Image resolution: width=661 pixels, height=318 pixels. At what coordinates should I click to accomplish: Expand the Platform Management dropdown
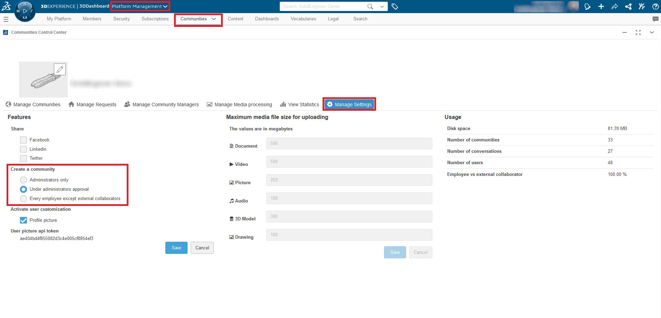pyautogui.click(x=140, y=7)
